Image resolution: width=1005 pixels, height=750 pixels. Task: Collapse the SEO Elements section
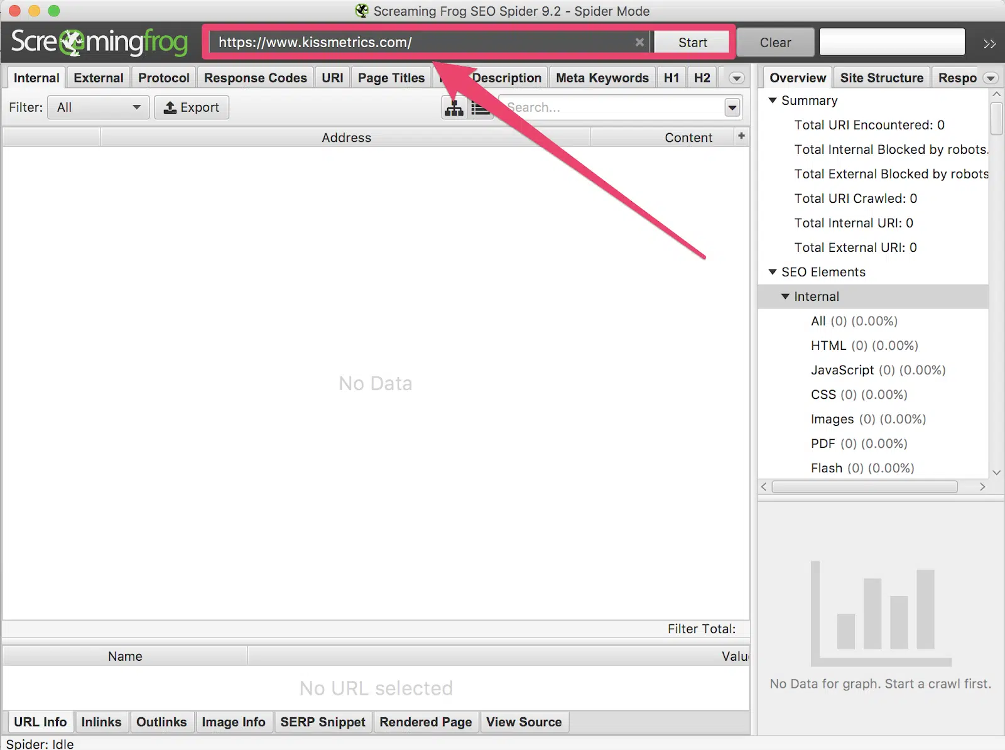(x=773, y=272)
